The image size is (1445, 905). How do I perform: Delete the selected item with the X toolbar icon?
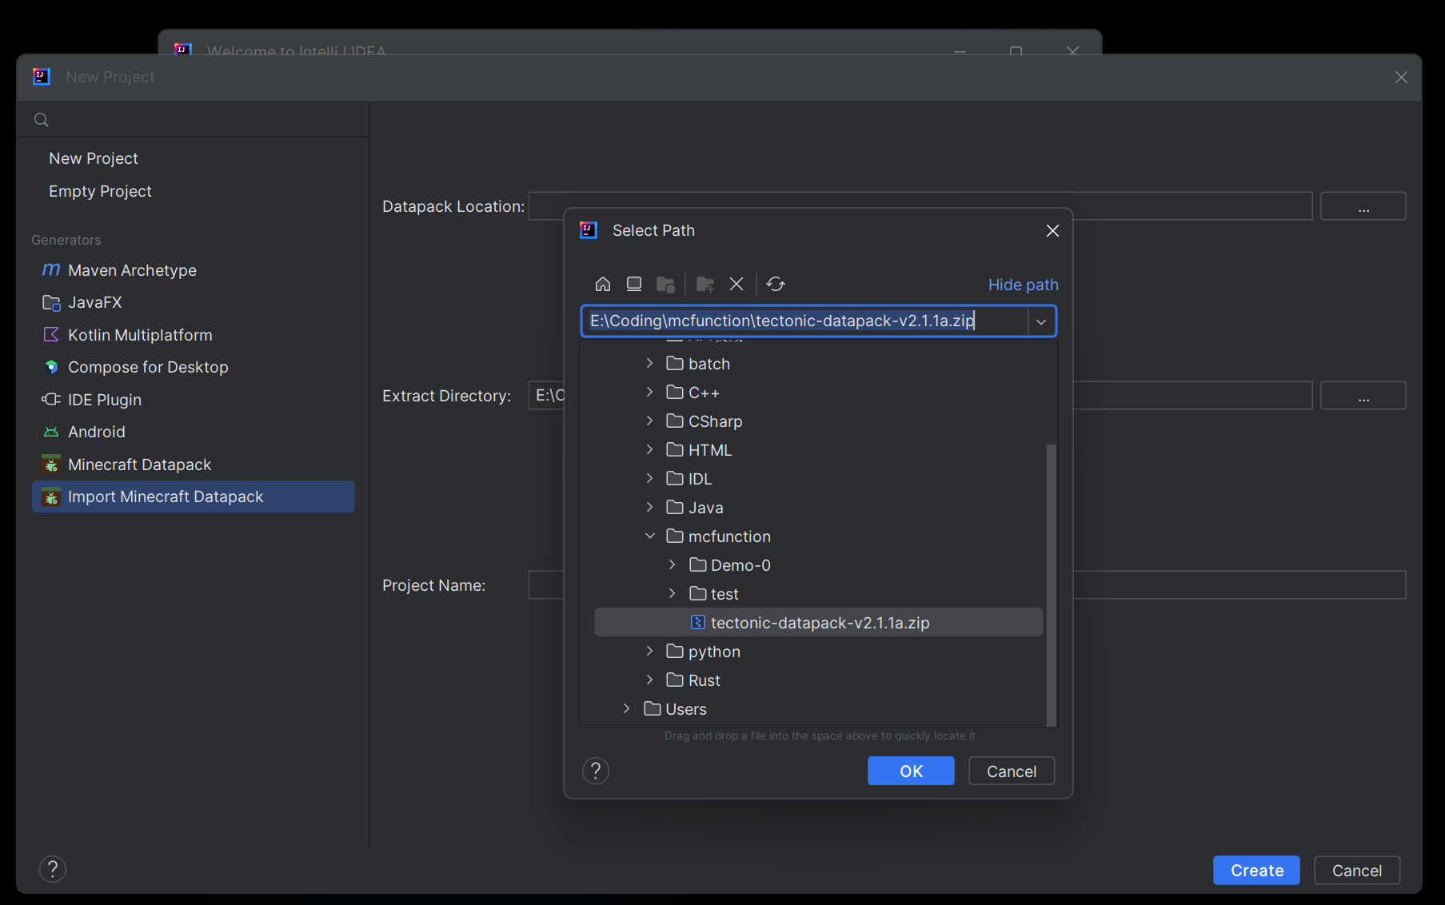coord(736,284)
